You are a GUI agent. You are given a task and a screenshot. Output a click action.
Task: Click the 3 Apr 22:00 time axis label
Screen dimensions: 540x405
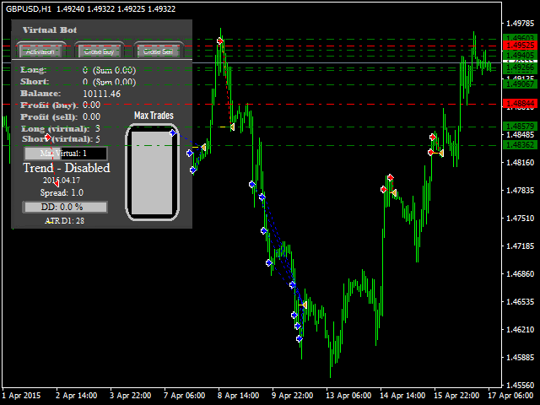(x=130, y=396)
